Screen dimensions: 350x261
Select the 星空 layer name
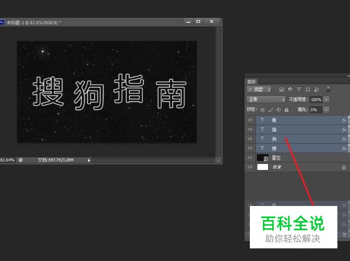pyautogui.click(x=276, y=158)
